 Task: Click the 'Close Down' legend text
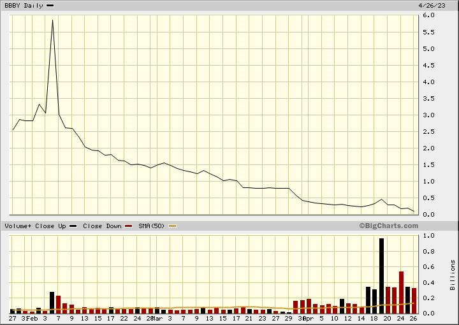102,226
